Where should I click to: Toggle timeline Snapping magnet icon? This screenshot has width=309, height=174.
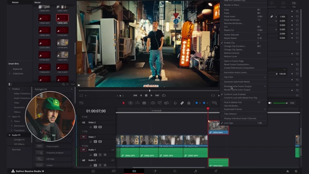click(175, 103)
